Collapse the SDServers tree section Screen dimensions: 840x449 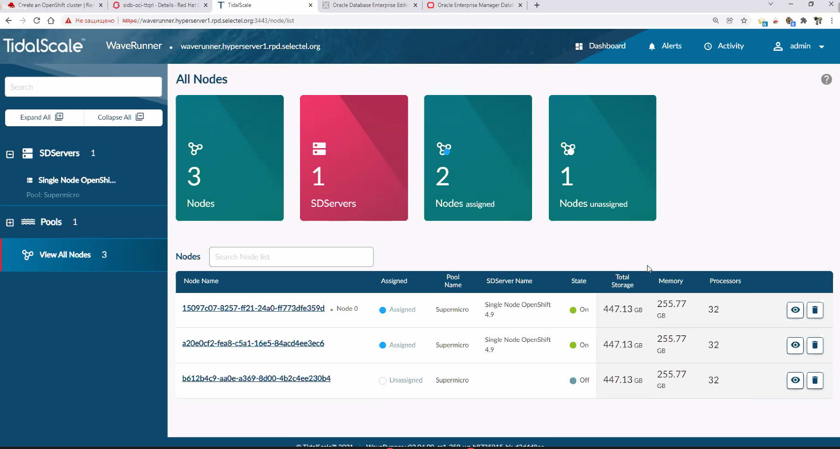pyautogui.click(x=10, y=154)
